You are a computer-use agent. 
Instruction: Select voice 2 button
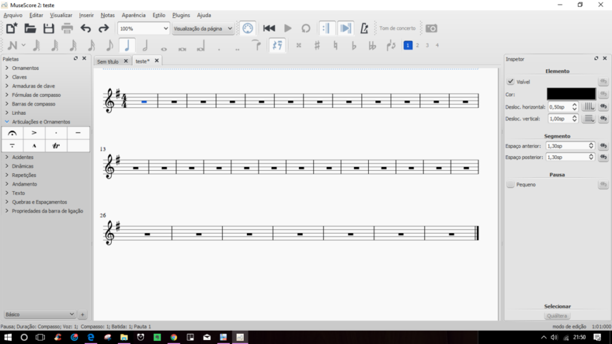[x=417, y=45]
